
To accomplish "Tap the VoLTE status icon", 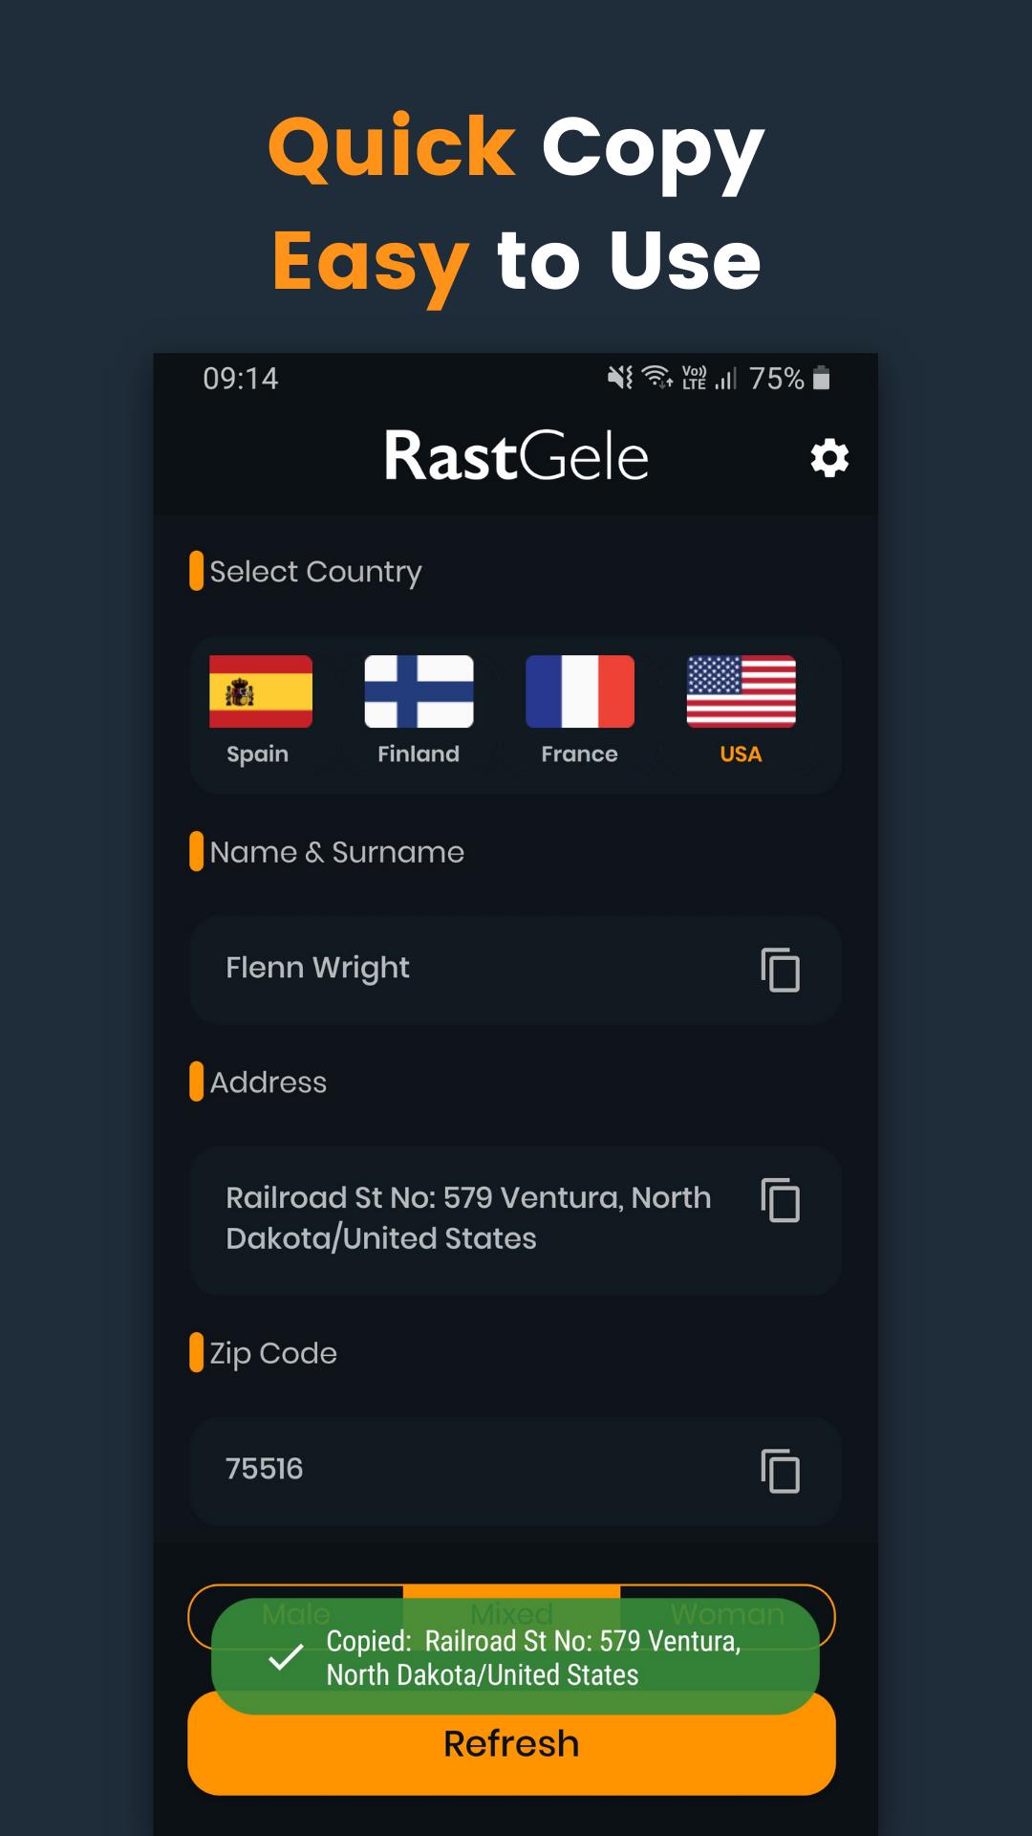I will click(695, 378).
